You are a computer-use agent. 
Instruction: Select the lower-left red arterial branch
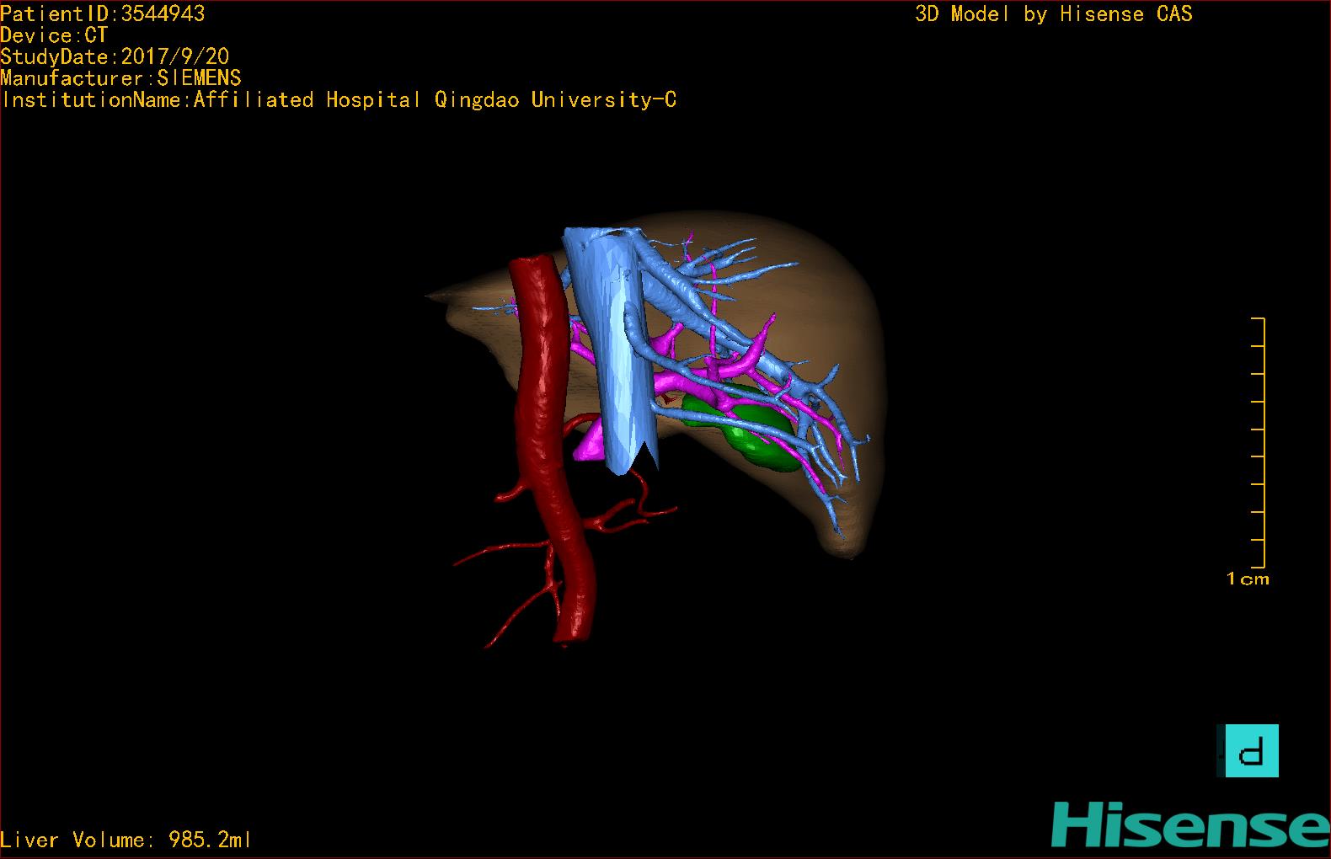click(x=514, y=590)
